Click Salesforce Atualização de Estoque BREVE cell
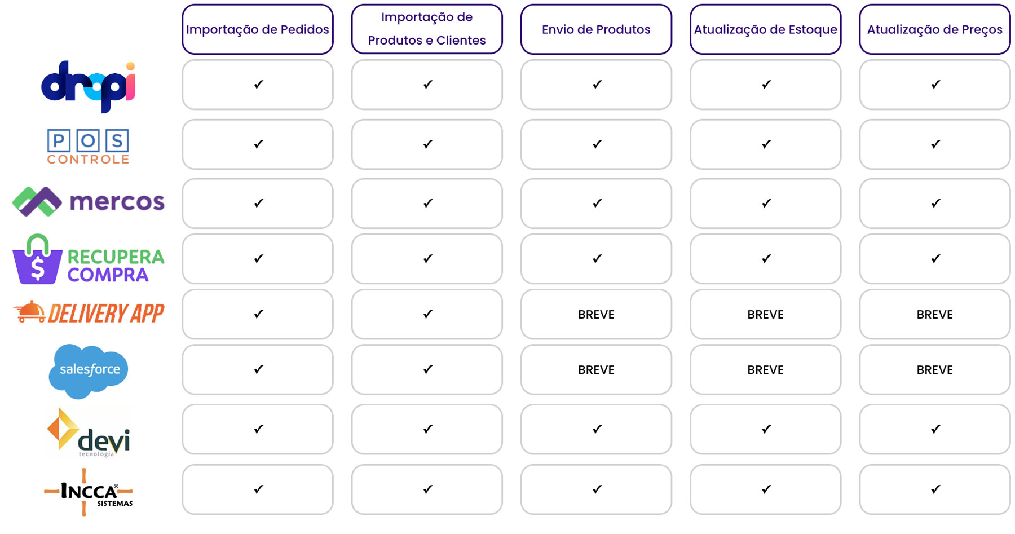This screenshot has width=1015, height=534. pos(765,369)
